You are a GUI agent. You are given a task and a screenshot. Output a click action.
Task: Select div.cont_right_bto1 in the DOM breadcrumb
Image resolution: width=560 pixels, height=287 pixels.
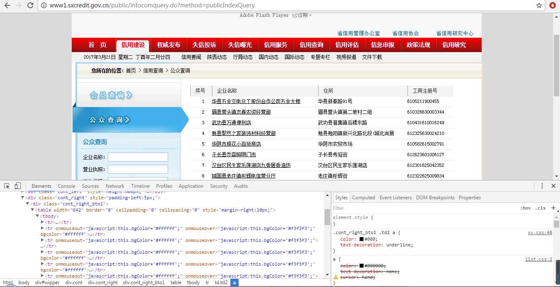144,282
